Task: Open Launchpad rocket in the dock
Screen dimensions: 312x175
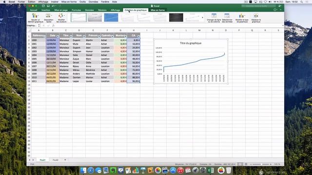Action: [195, 170]
